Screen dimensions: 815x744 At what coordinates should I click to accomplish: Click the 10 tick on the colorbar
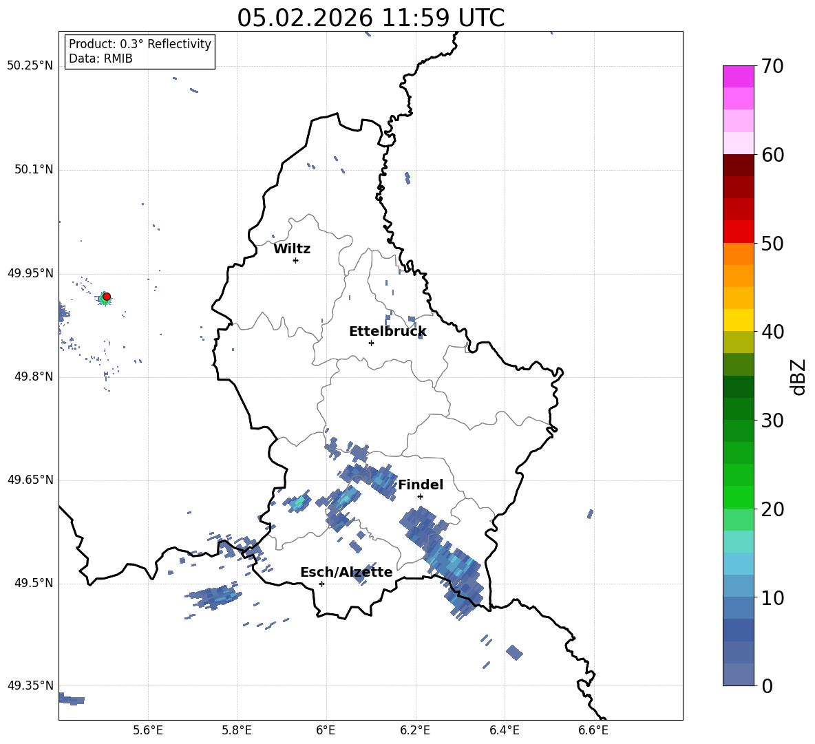tap(772, 597)
